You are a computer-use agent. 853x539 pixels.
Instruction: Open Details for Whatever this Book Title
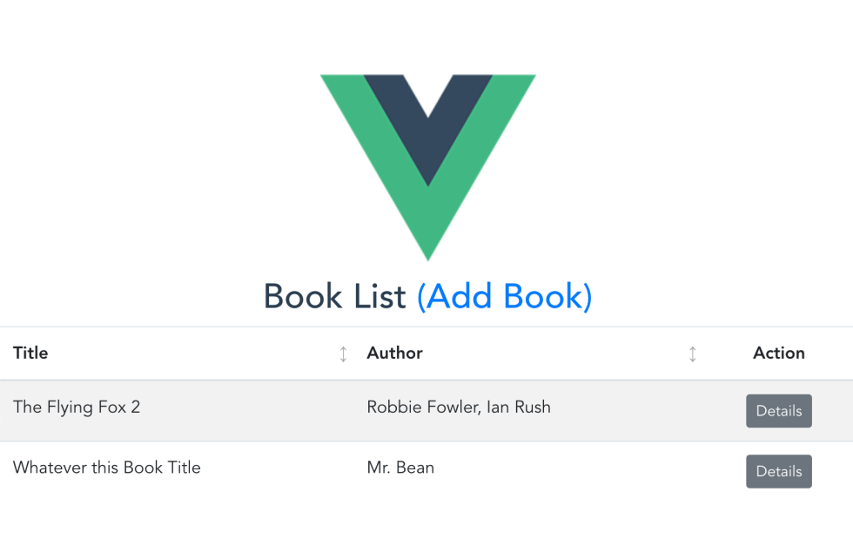pos(778,471)
